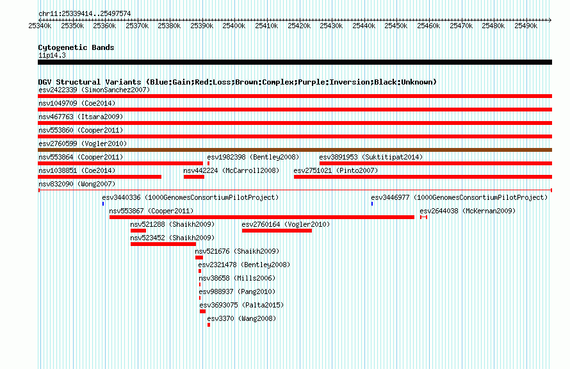The image size is (570, 369).
Task: Click nsv521288 (Shaikh2009) label
Action: coord(172,224)
